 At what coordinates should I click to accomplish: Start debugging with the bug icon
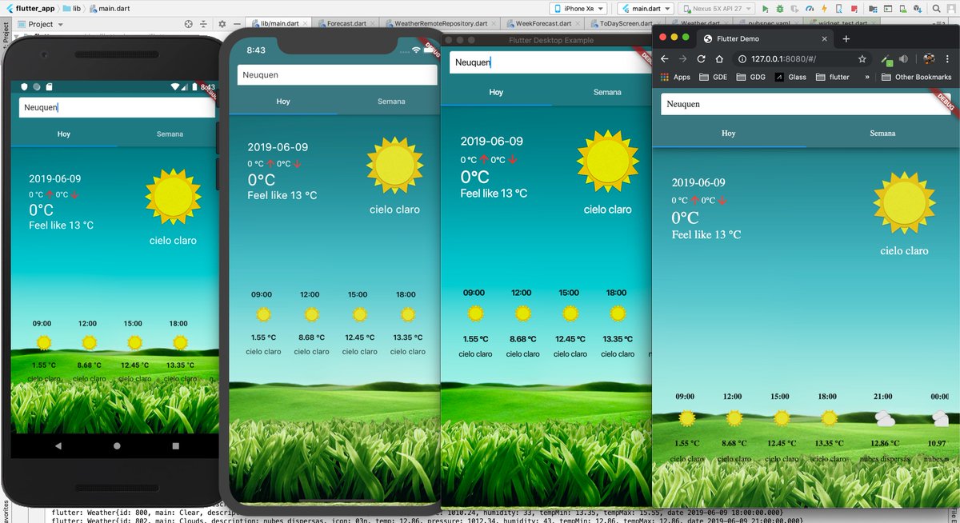point(781,8)
